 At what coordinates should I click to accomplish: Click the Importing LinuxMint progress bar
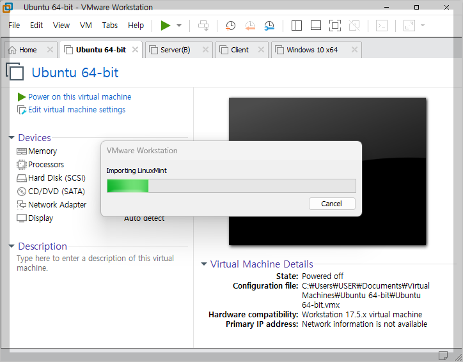(x=231, y=186)
